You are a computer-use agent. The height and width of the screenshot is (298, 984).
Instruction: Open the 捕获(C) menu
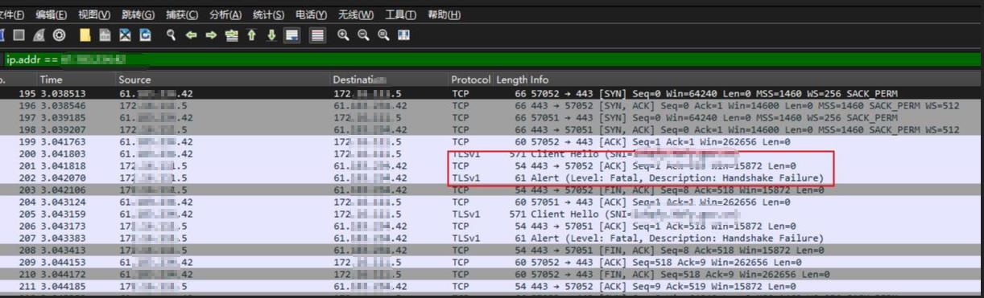(x=182, y=15)
